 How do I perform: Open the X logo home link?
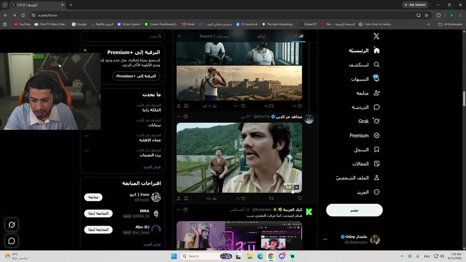point(376,36)
